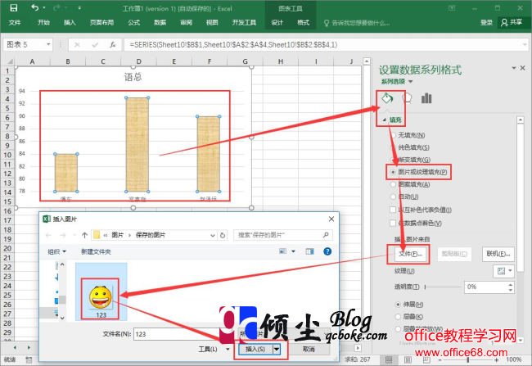
Task: Click New folder (新建文件夹) button
Action: point(96,251)
